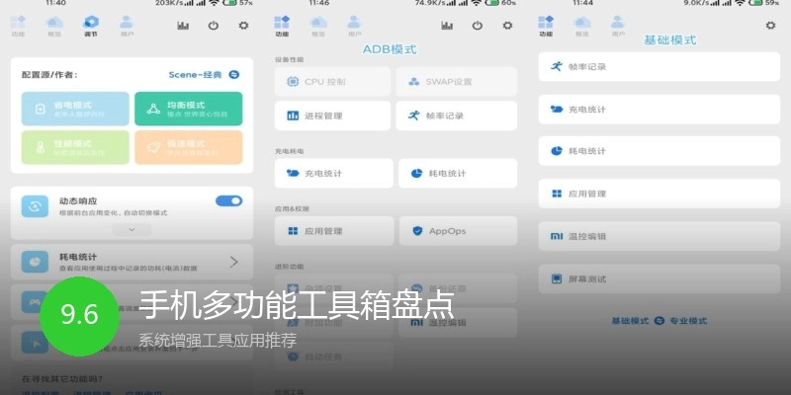Open 备份还原 tile

pyautogui.click(x=458, y=288)
